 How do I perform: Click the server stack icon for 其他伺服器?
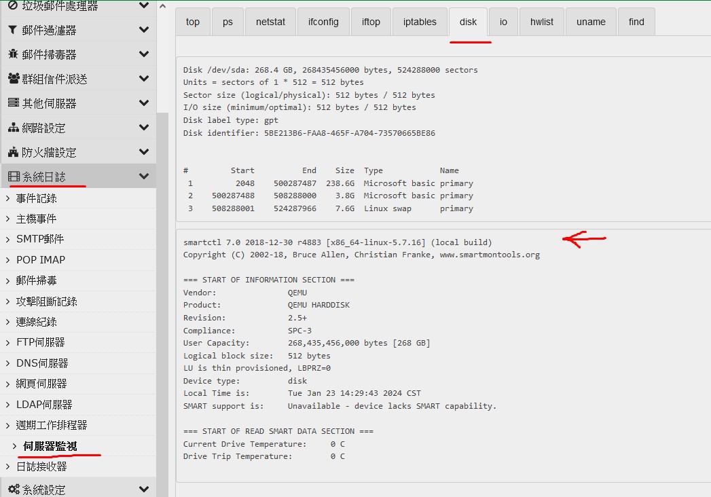tap(12, 103)
